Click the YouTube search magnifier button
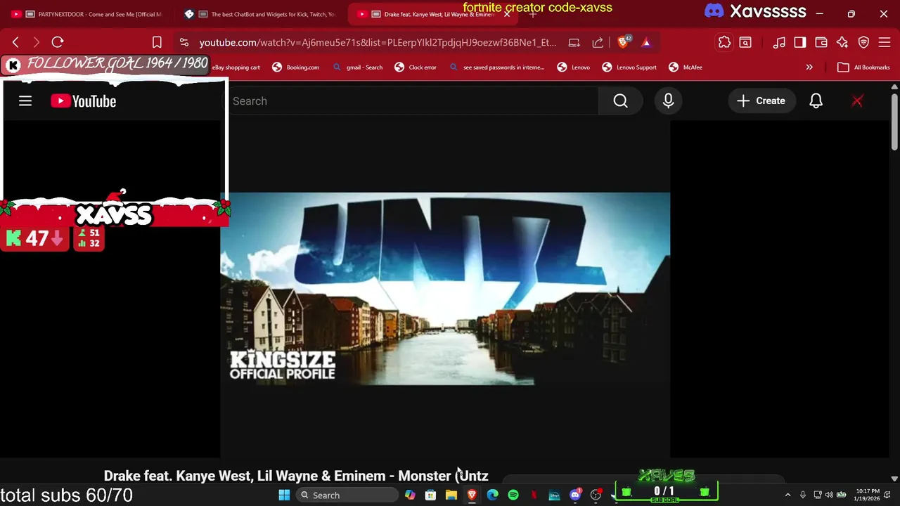 tap(620, 101)
